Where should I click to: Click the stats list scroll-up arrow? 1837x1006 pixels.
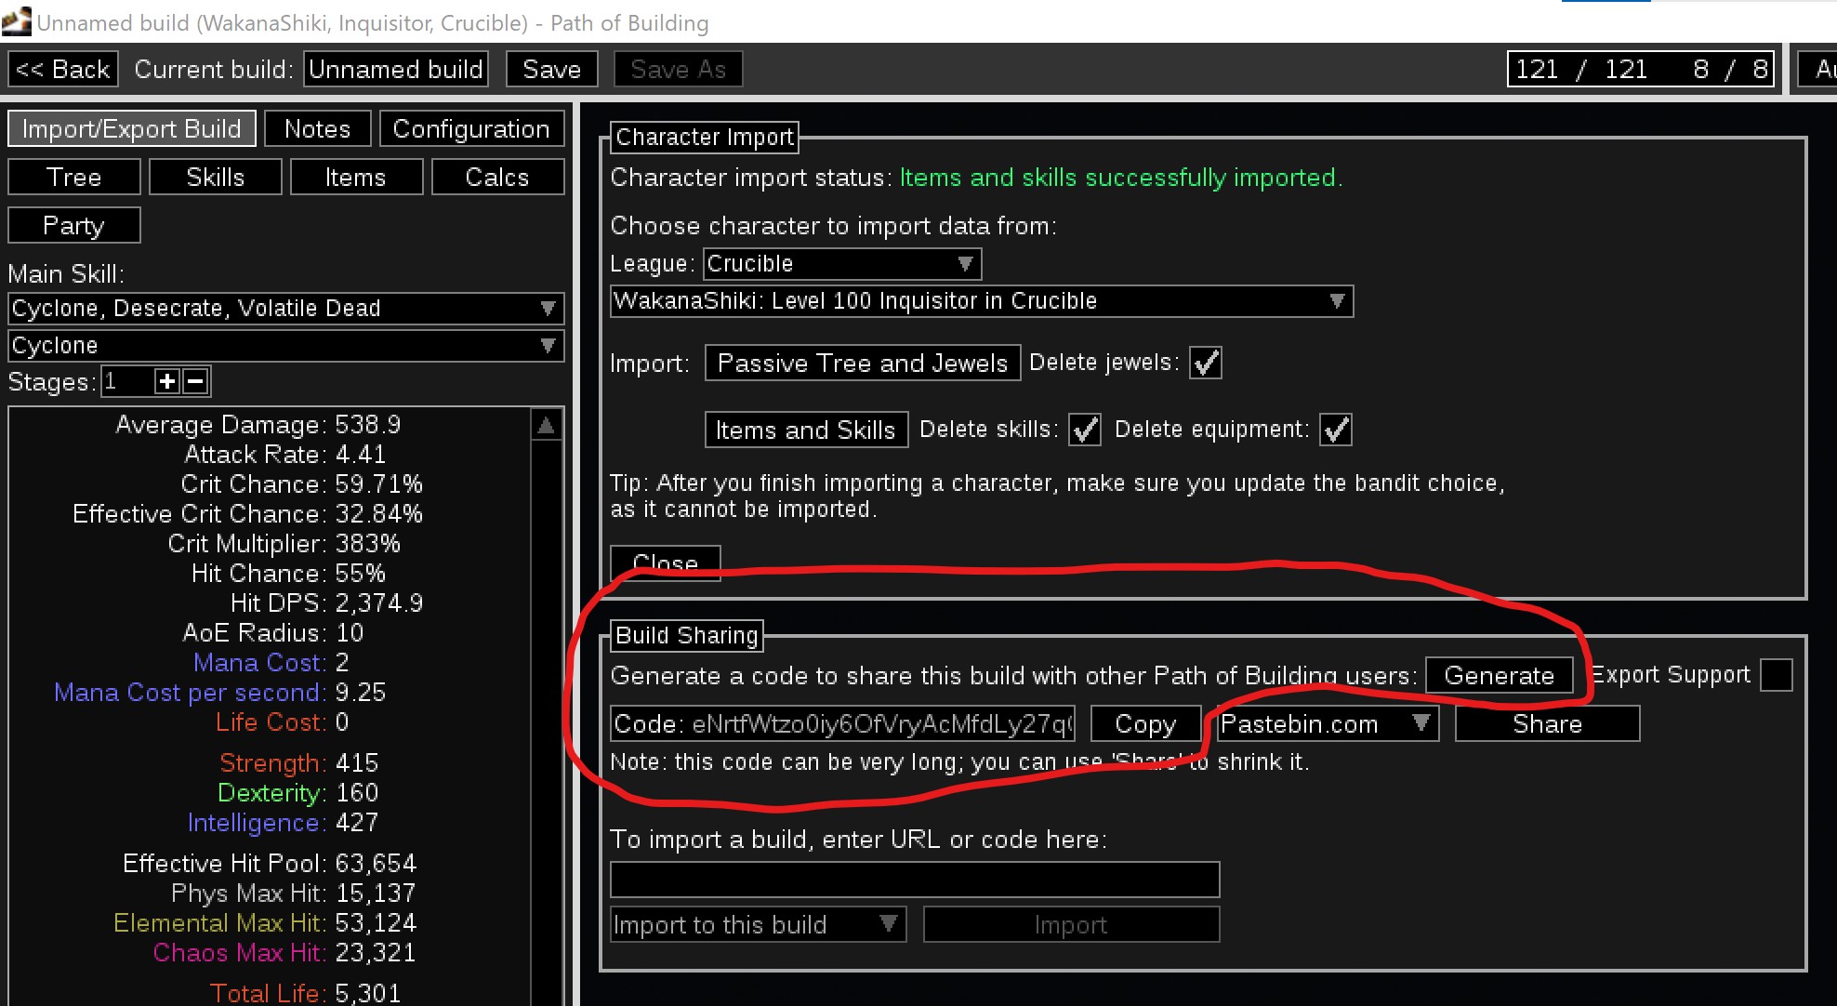547,426
